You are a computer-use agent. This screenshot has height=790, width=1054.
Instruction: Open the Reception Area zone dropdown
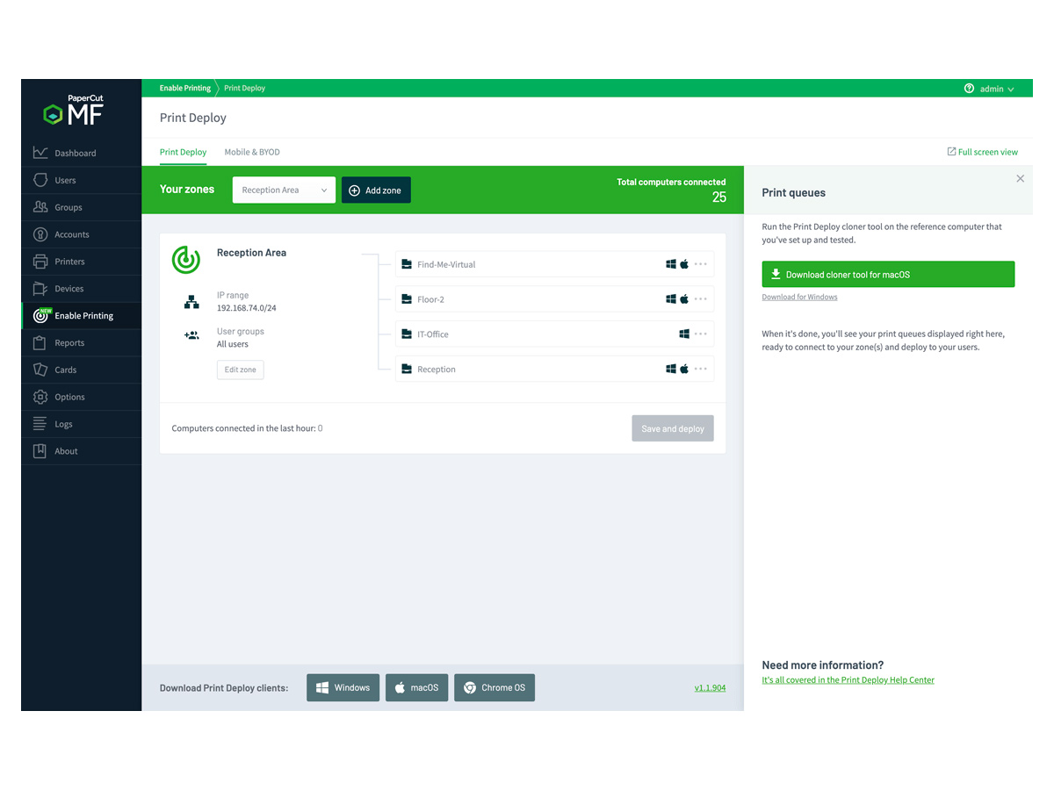(x=284, y=190)
